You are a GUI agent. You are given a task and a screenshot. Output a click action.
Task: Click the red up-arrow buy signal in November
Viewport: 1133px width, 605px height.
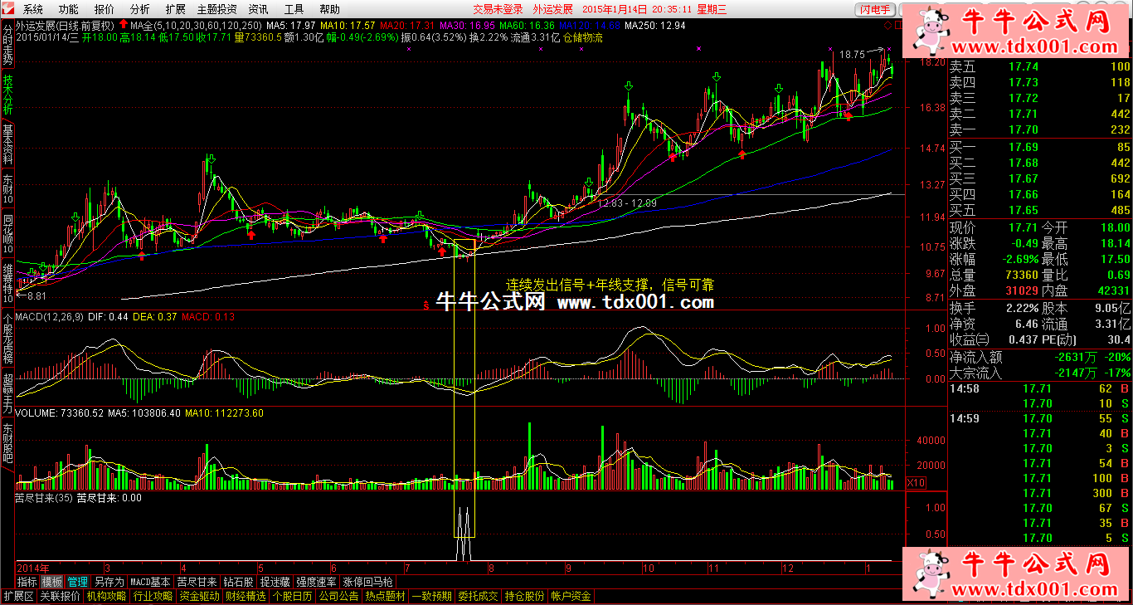point(742,154)
